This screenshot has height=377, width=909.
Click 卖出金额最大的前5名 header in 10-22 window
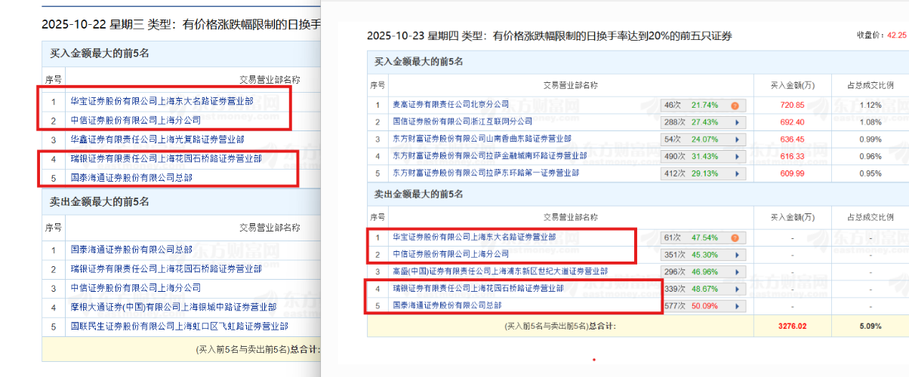point(100,202)
